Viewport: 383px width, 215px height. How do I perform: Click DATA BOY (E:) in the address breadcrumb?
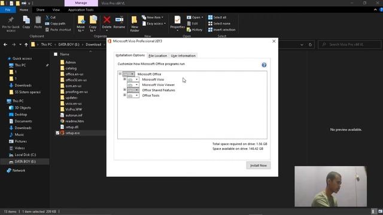pyautogui.click(x=69, y=45)
